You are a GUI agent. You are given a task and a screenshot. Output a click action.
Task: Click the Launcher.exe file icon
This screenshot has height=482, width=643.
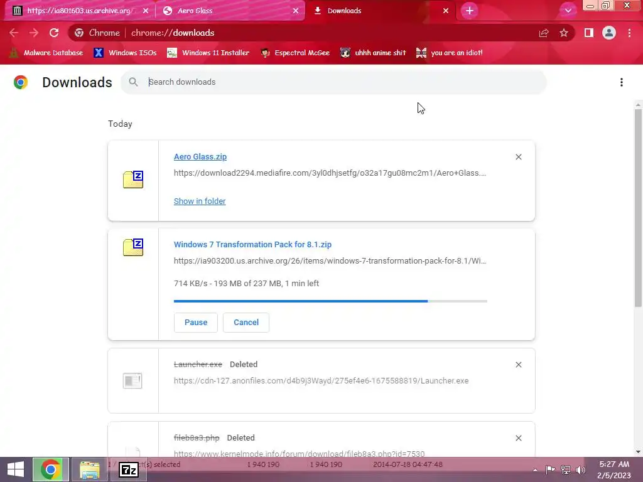click(x=132, y=381)
